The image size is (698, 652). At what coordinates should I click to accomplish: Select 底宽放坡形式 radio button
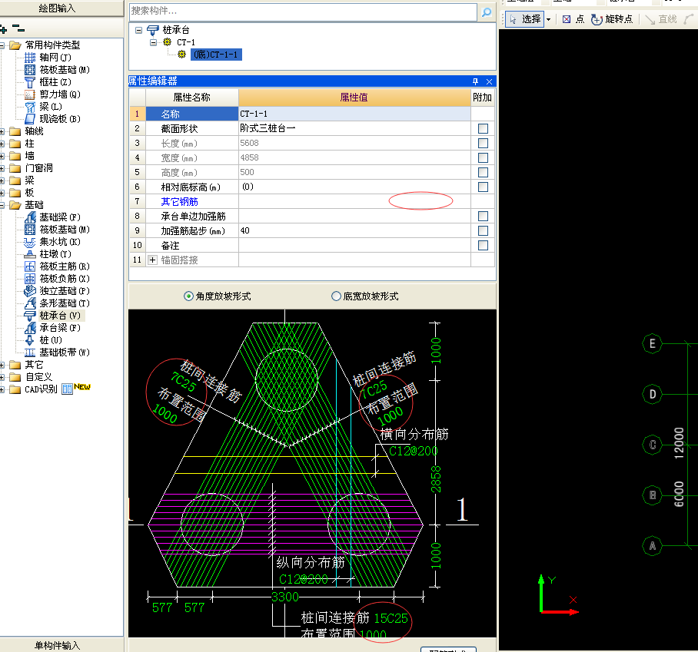point(336,296)
